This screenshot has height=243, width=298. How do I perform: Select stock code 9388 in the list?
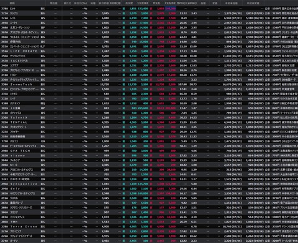4,103
